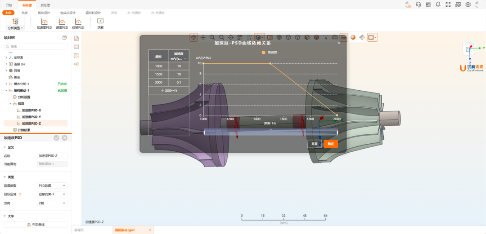The height and width of the screenshot is (234, 486).
Task: Run the 求解 solve tool
Action: pyautogui.click(x=100, y=23)
